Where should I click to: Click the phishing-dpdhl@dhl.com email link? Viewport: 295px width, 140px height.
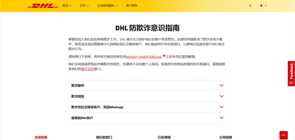tap(144, 57)
